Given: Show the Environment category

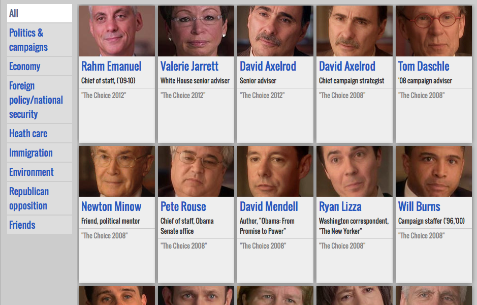Looking at the screenshot, I should (x=40, y=172).
